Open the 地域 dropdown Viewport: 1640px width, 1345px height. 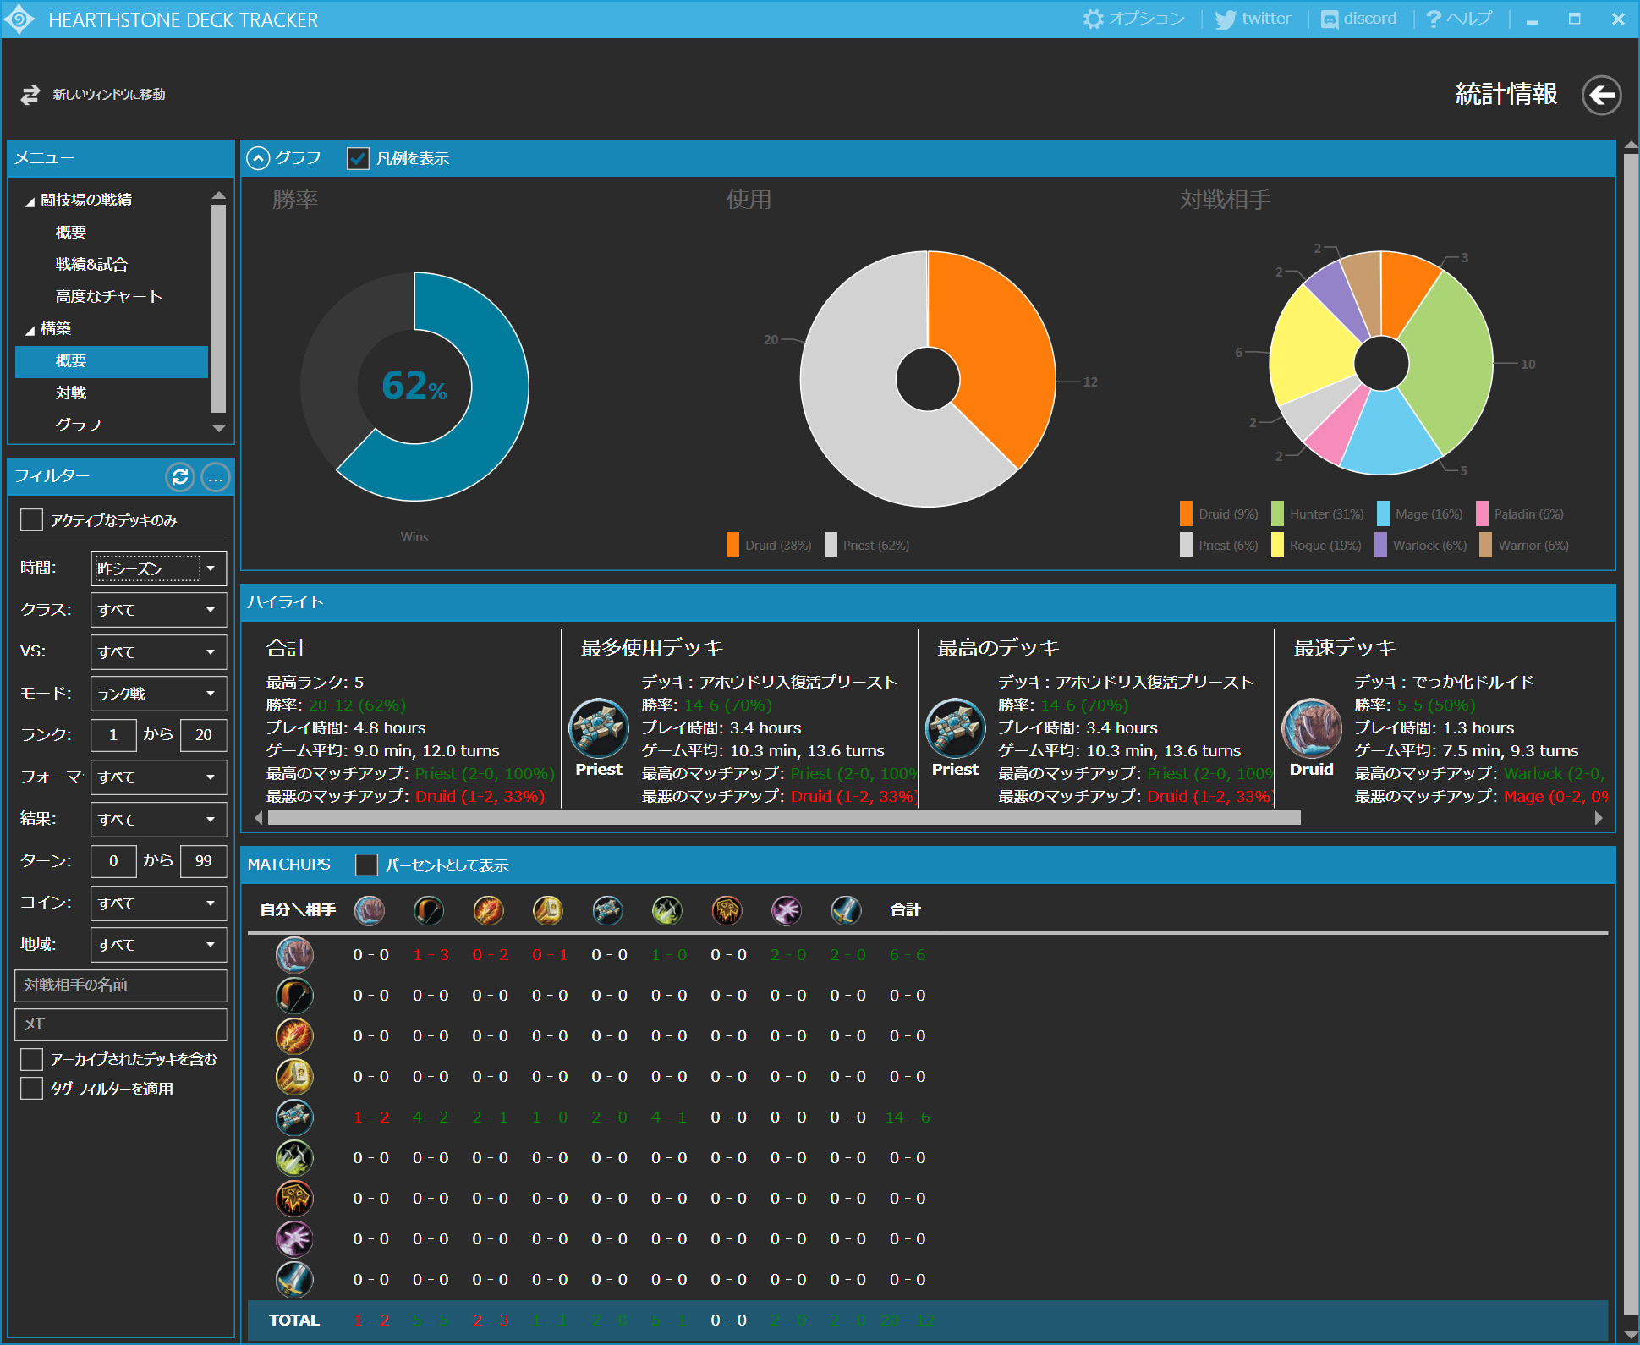pyautogui.click(x=158, y=945)
